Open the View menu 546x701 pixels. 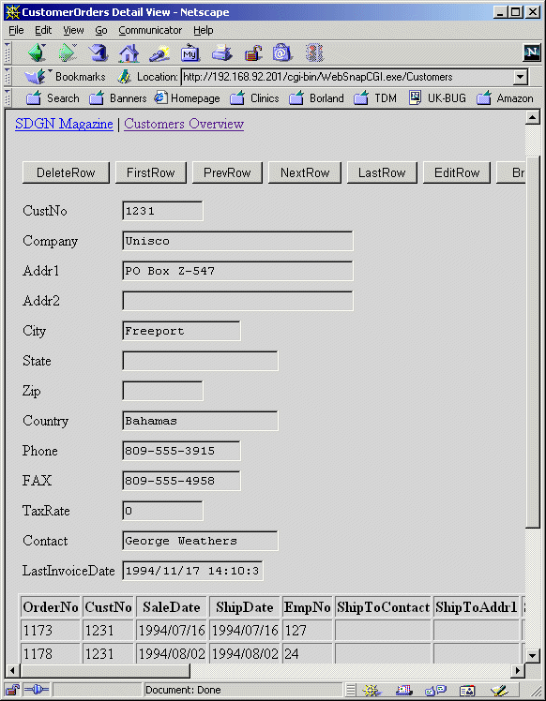[x=73, y=30]
